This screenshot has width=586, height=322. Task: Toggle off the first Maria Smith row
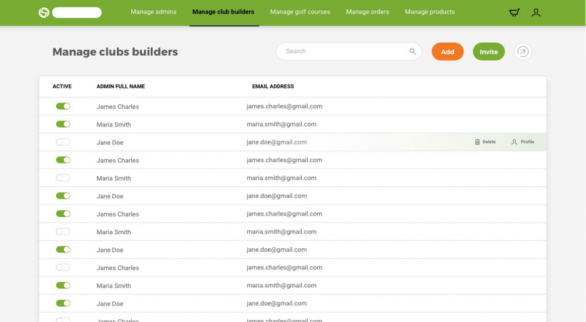point(63,124)
